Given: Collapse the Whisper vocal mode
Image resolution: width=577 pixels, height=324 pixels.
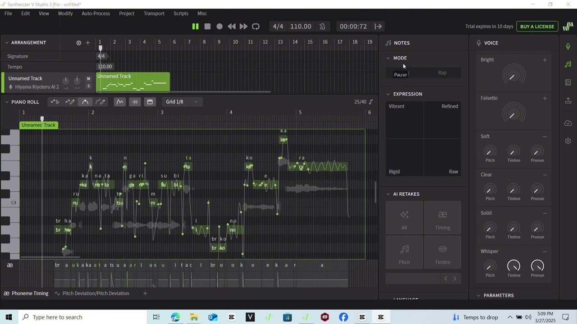Looking at the screenshot, I should click(545, 252).
